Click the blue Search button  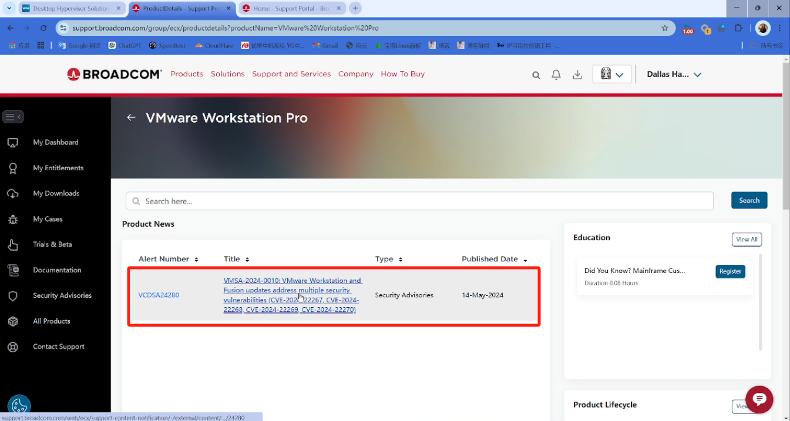749,200
